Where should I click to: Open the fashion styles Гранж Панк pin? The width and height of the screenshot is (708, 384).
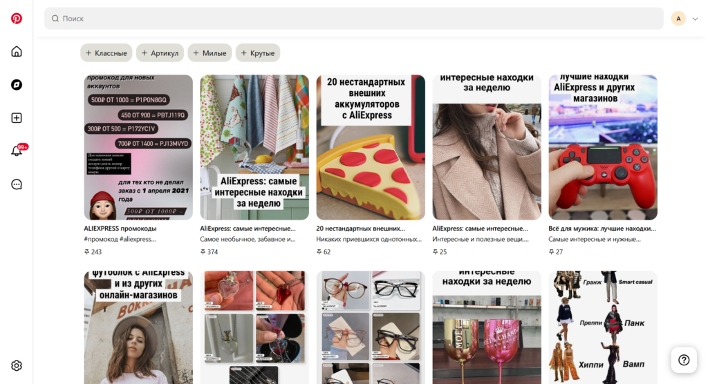[x=603, y=327]
